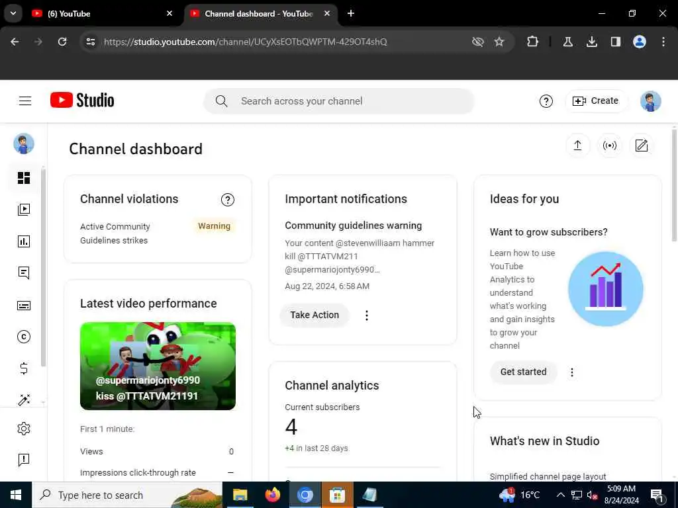The image size is (678, 508).
Task: Bookmark the page with the star icon
Action: tap(499, 42)
